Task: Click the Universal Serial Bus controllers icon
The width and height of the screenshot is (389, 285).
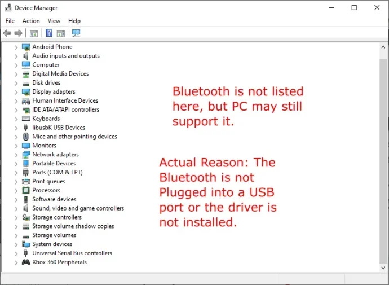Action: pos(25,253)
